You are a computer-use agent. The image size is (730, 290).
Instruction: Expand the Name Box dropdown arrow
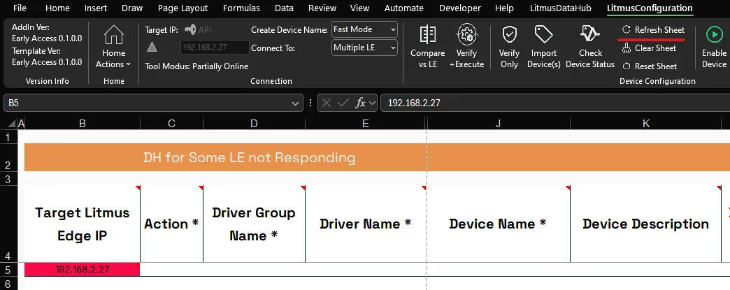coord(295,103)
